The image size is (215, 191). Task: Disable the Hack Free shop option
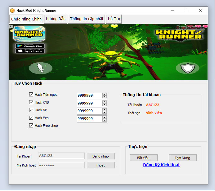(x=31, y=126)
